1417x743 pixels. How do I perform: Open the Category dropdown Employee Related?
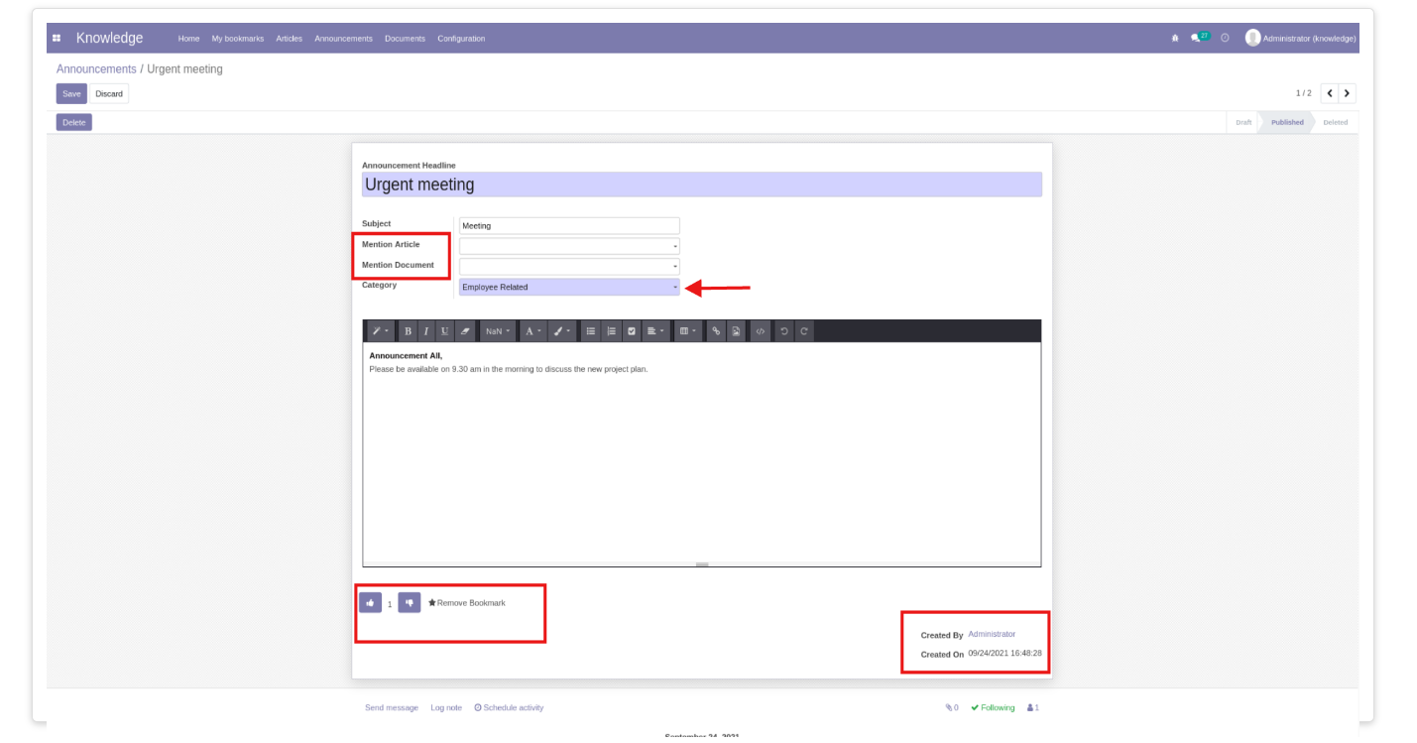pos(569,287)
